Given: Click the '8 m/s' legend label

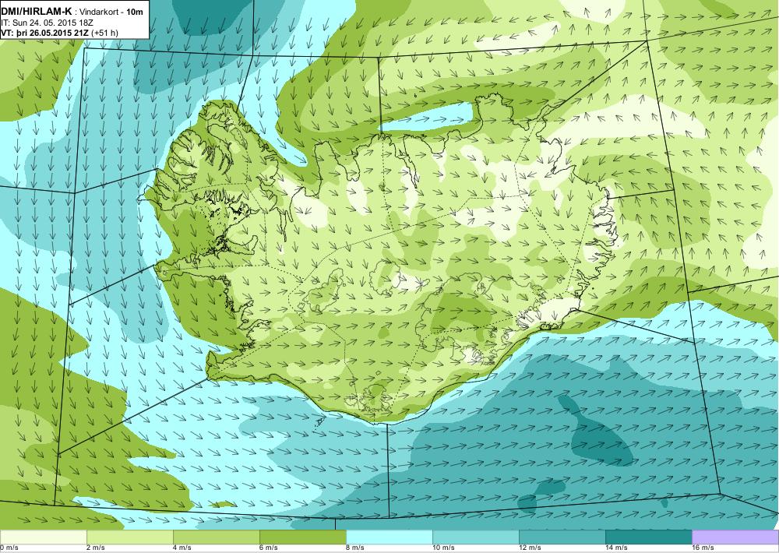Looking at the screenshot, I should [x=355, y=548].
